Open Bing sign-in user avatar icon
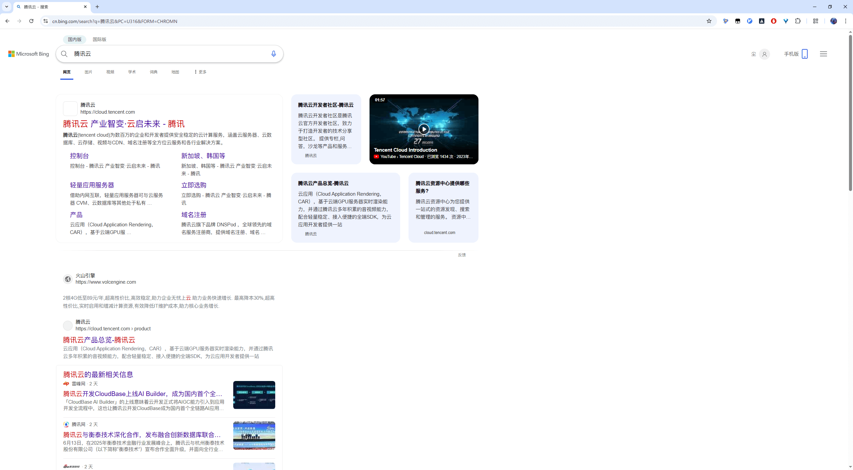Screen dimensions: 853x470 764,54
